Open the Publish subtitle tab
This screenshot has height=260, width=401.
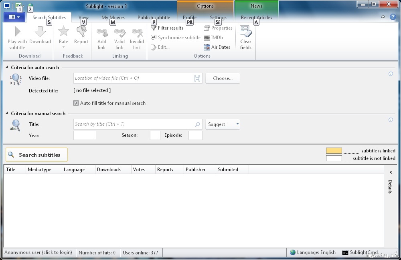[x=154, y=17]
